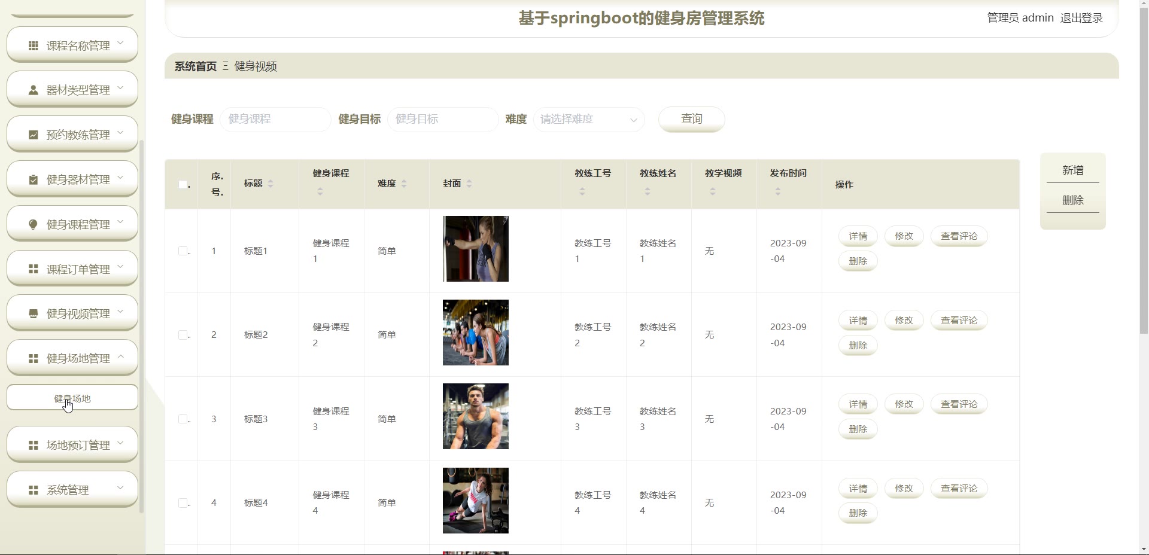Viewport: 1149px width, 555px height.
Task: Click the 健身课程 search input field
Action: click(275, 119)
